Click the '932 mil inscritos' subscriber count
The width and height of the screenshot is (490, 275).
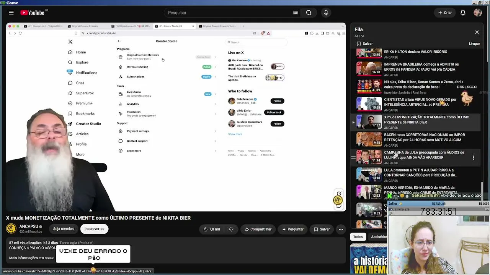30,232
